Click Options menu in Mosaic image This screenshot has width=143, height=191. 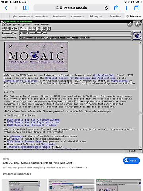pyautogui.click(x=17, y=25)
